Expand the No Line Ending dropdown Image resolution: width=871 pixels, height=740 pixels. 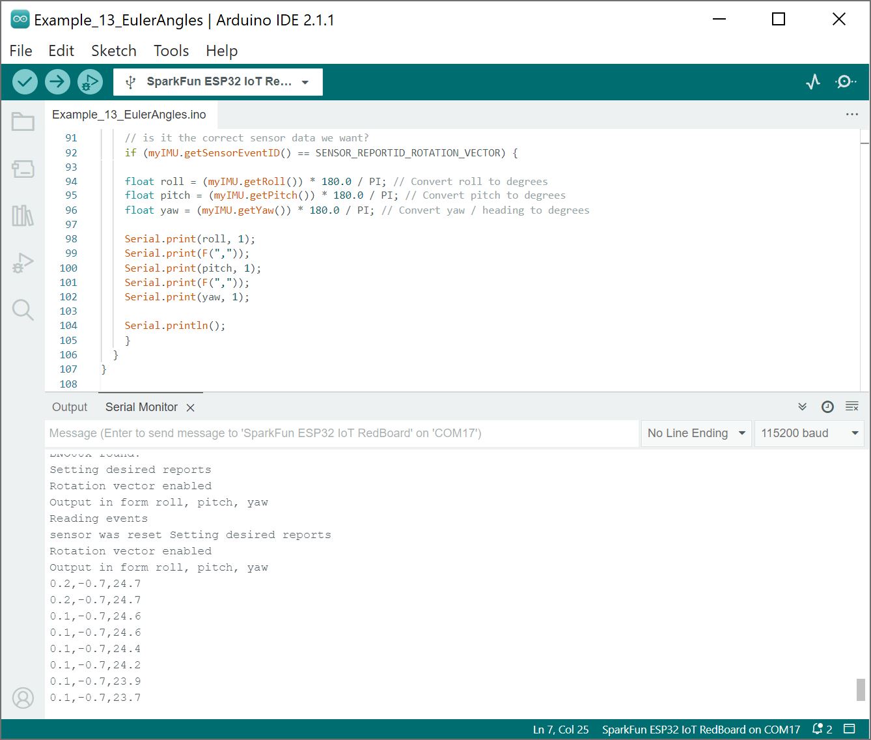(x=697, y=433)
